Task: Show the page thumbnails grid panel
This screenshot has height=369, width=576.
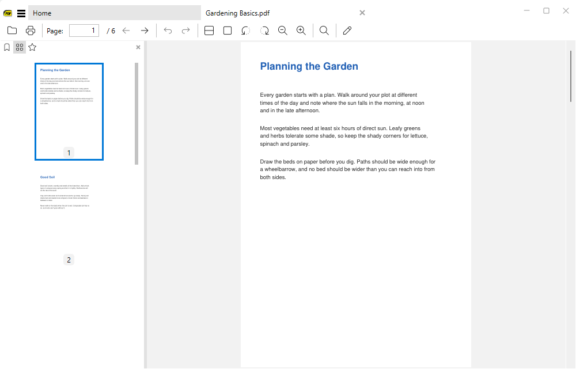Action: (20, 47)
